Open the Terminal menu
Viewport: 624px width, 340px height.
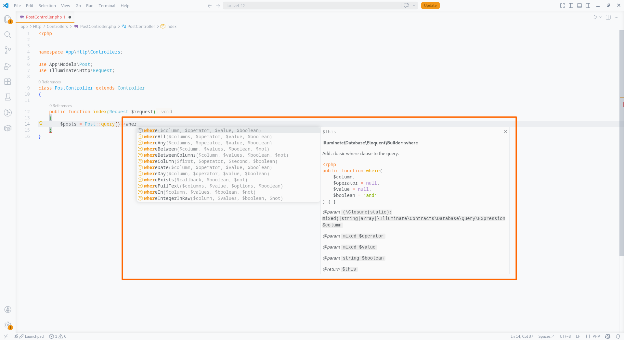[107, 6]
